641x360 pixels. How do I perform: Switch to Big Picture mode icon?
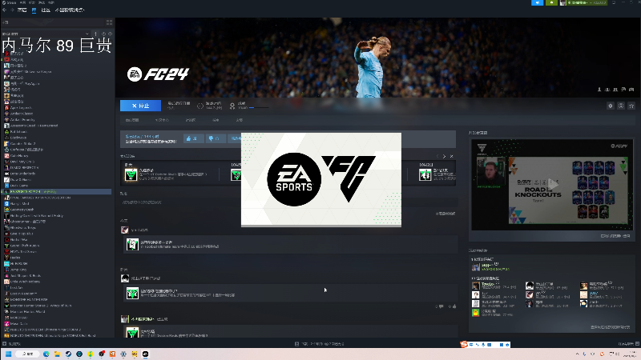[614, 2]
